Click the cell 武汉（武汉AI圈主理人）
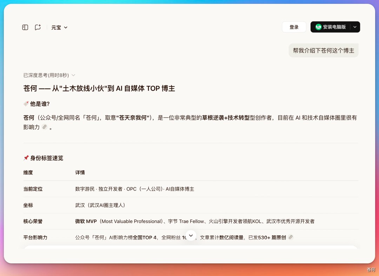Image resolution: width=379 pixels, height=276 pixels. [x=100, y=205]
